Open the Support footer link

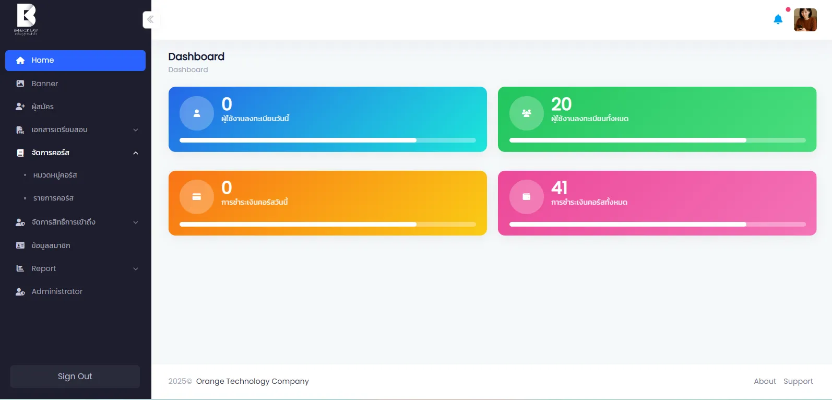click(798, 381)
